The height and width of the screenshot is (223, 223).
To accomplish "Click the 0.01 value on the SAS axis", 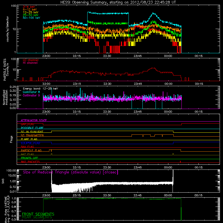I will (13, 192).
